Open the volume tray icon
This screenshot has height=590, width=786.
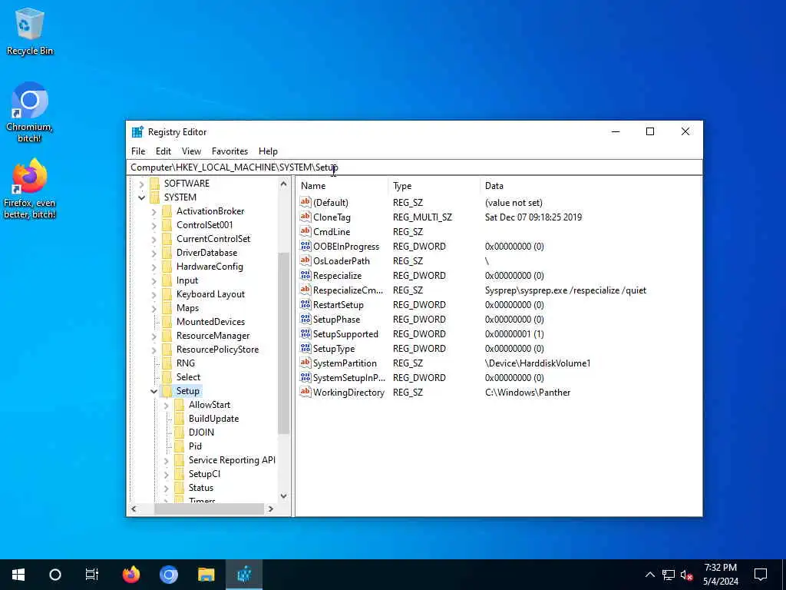687,575
